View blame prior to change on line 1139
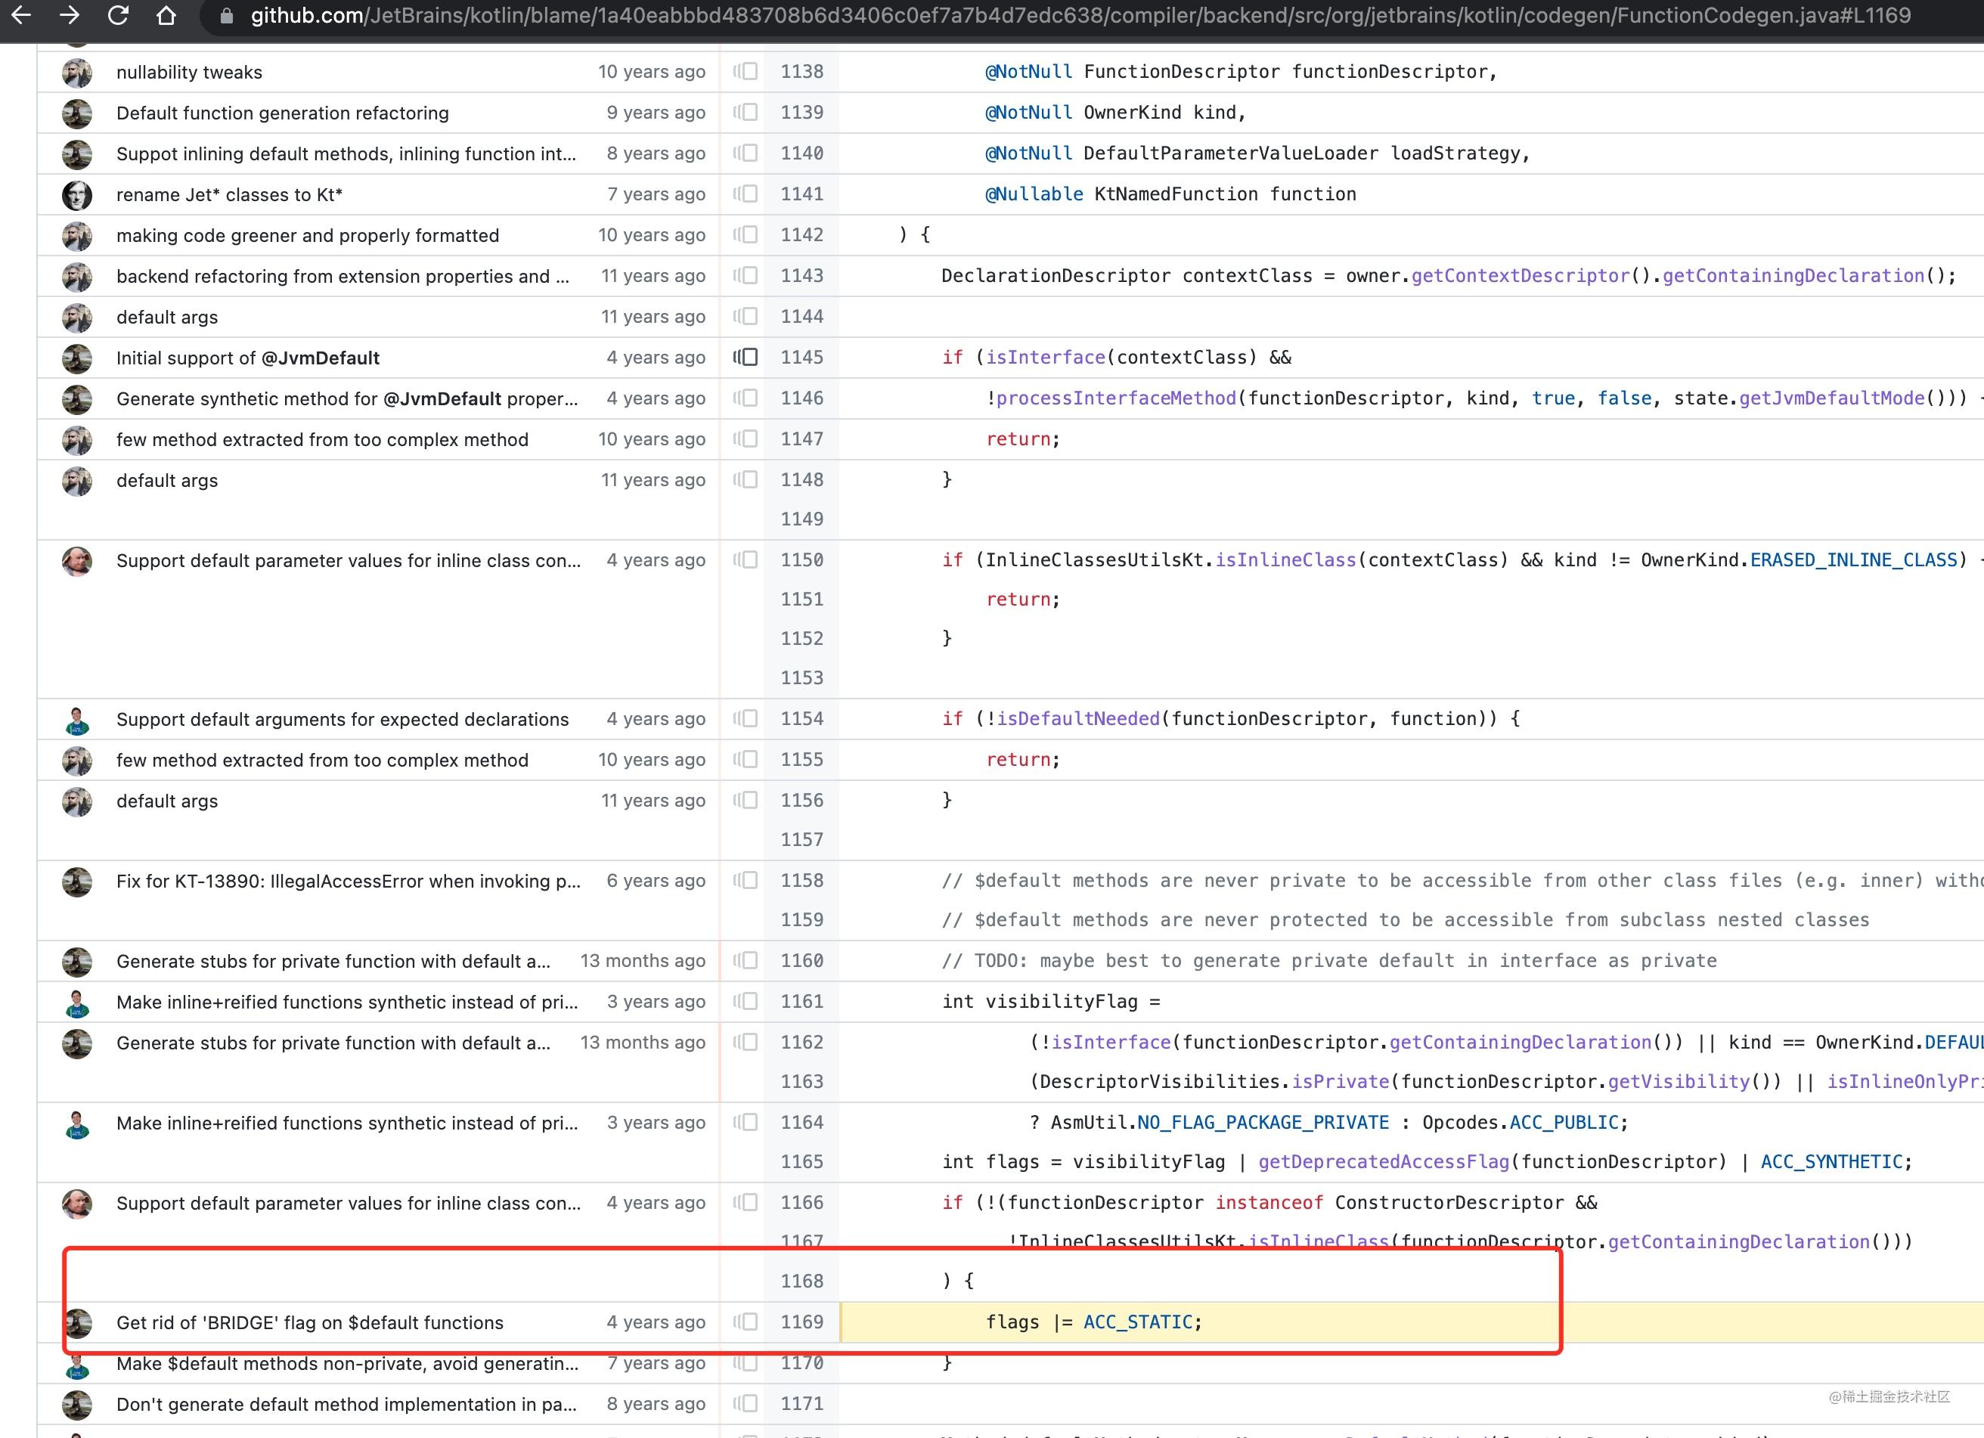1984x1438 pixels. pos(746,112)
